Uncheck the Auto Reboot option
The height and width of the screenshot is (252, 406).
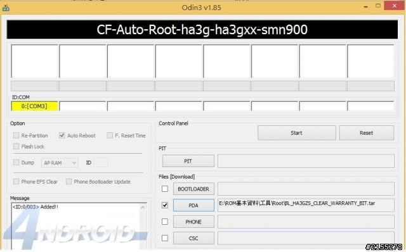[x=62, y=135]
